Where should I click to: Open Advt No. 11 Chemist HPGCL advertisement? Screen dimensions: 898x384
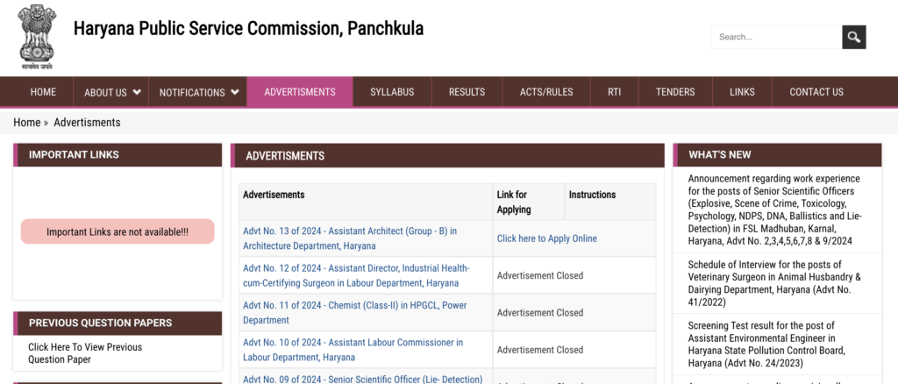point(354,312)
